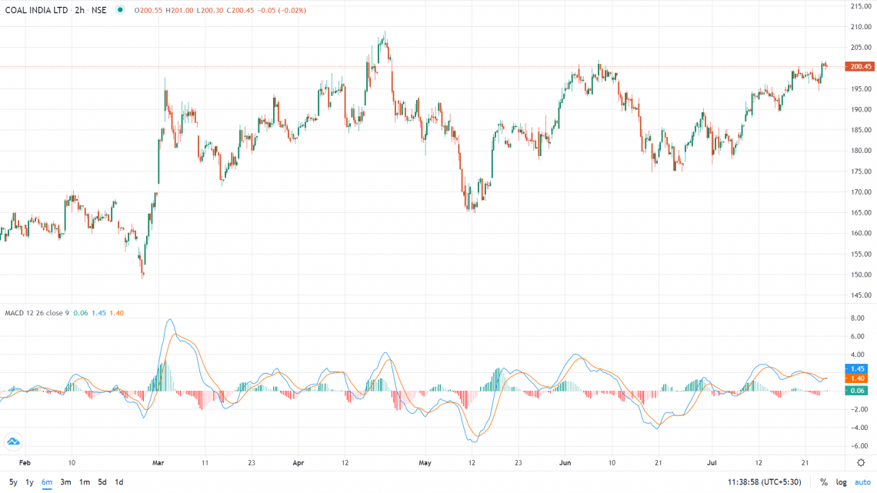Click the 205.00 price axis label
This screenshot has height=493, width=877.
[861, 48]
